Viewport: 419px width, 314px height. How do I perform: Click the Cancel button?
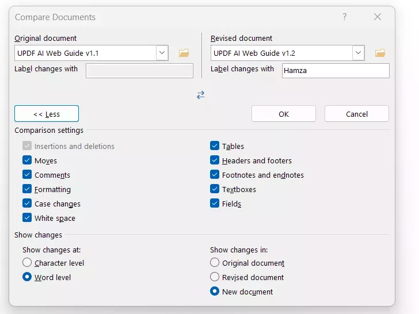[357, 114]
